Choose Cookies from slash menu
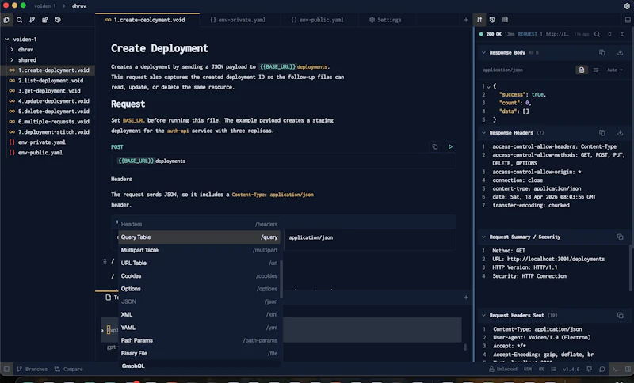 point(200,276)
